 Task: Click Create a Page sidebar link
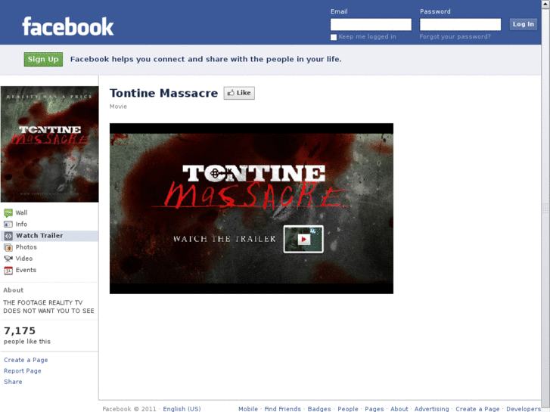[26, 360]
